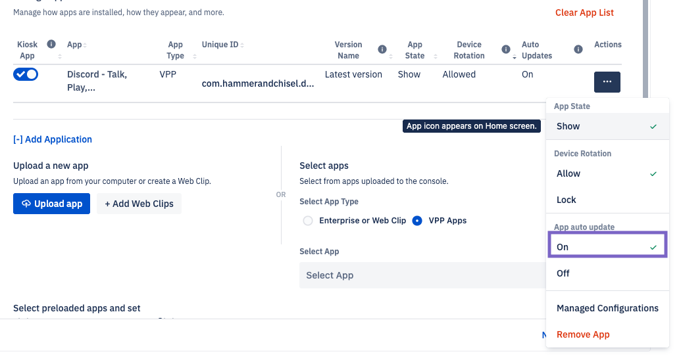
Task: Click the Show app state cell
Action: (x=409, y=74)
